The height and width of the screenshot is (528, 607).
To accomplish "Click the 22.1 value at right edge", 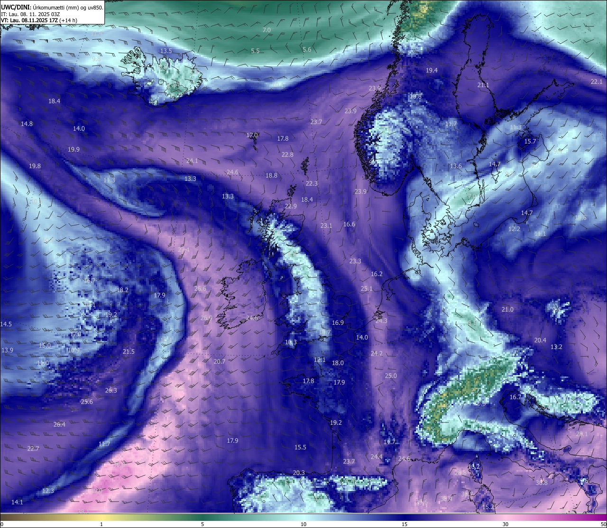I will [x=597, y=81].
